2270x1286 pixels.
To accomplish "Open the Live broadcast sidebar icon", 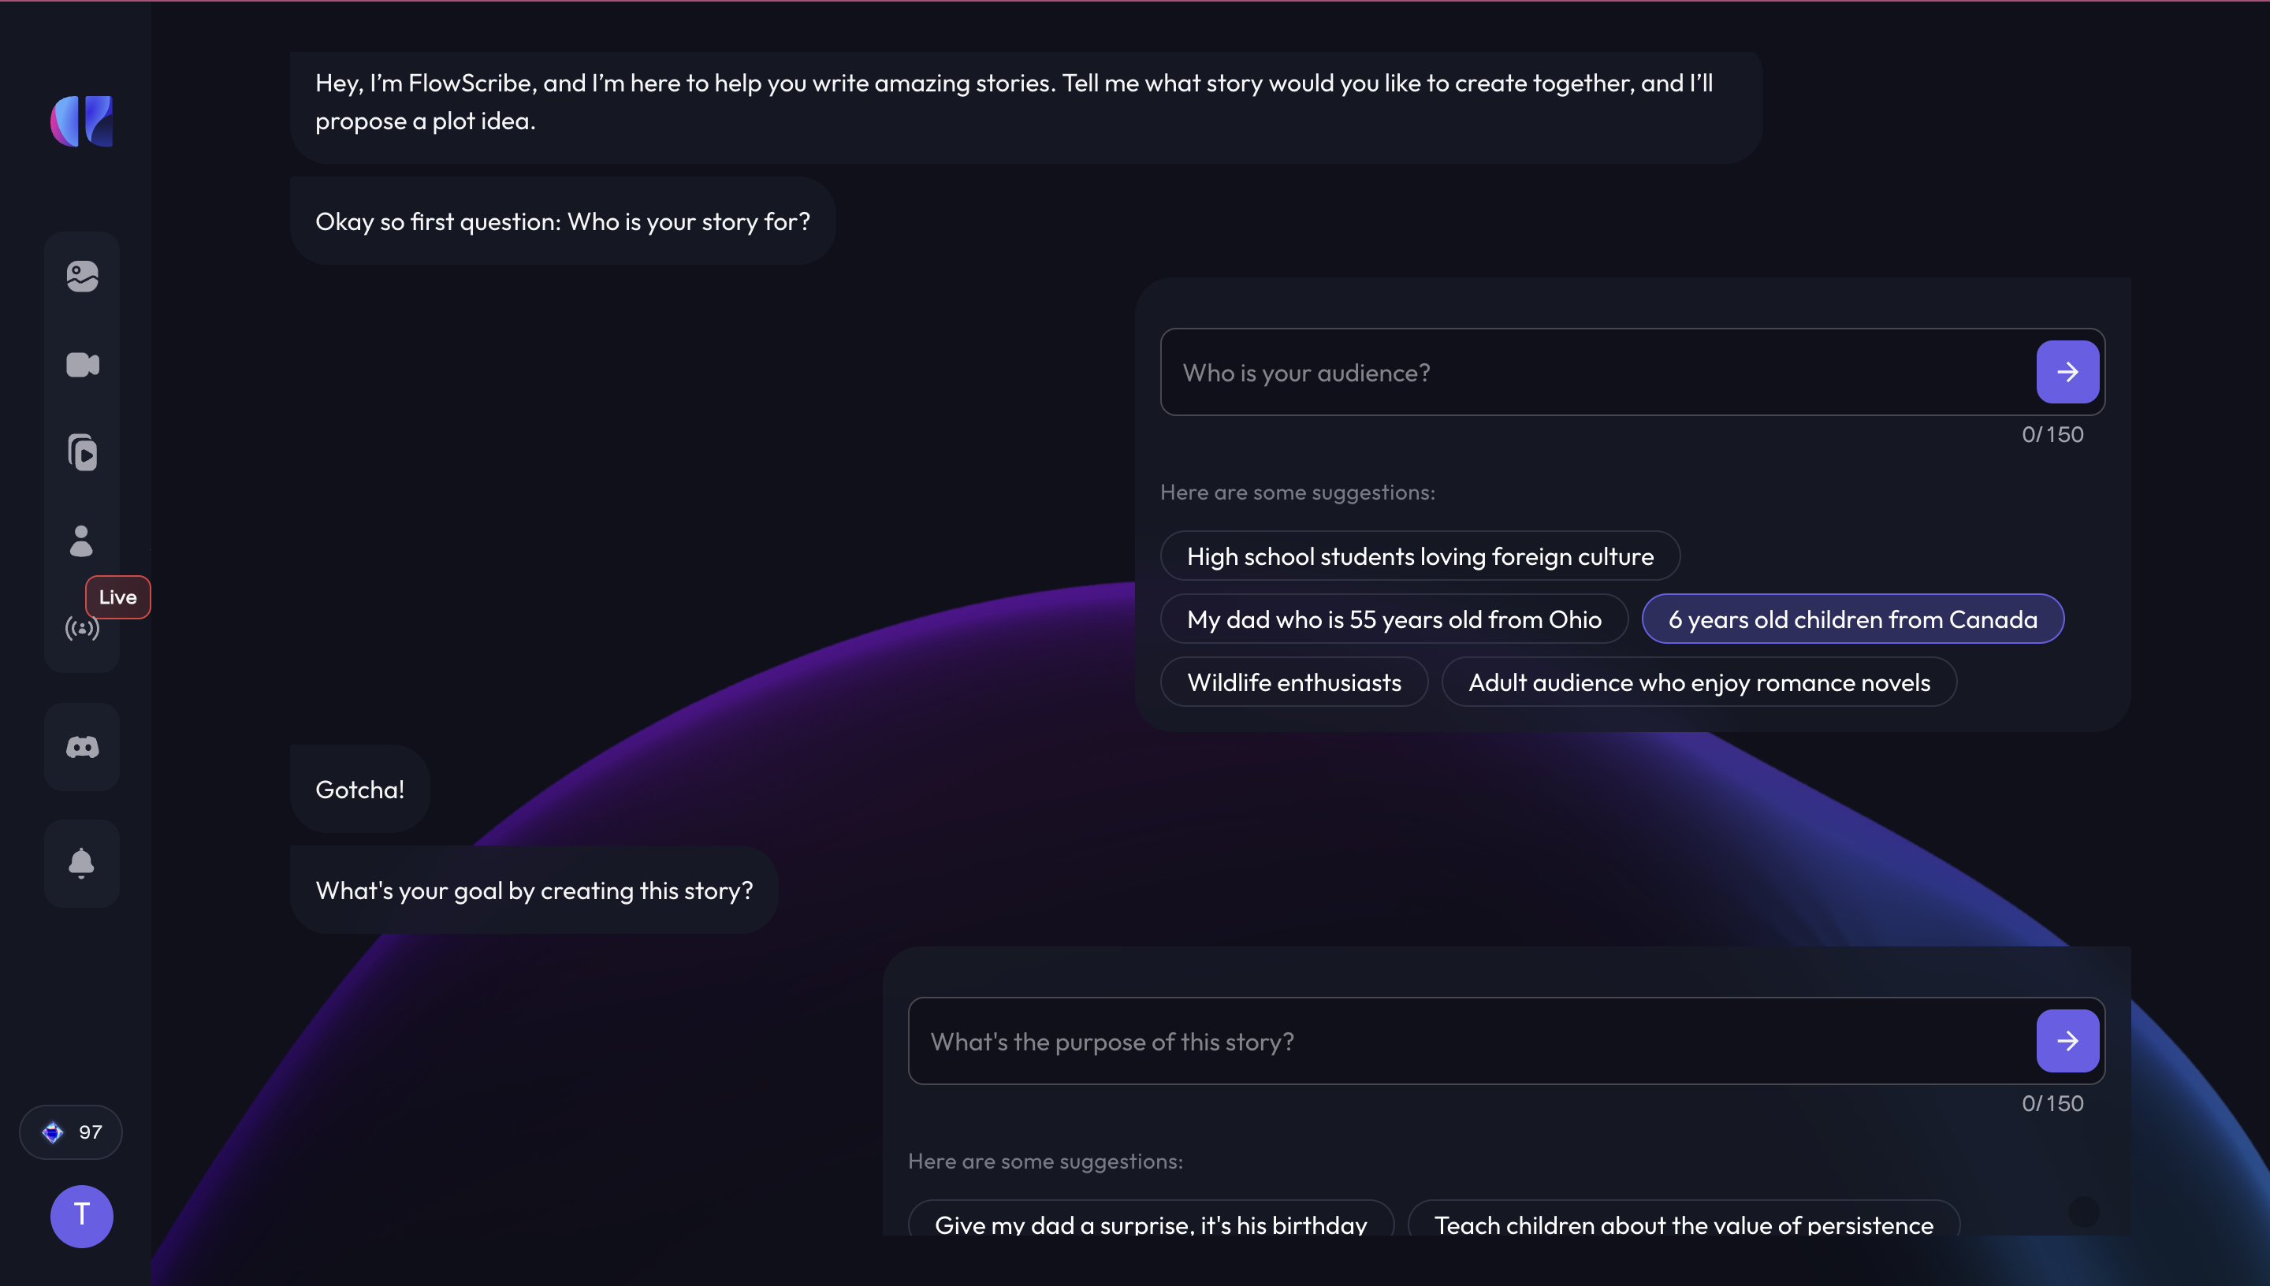I will (x=82, y=628).
